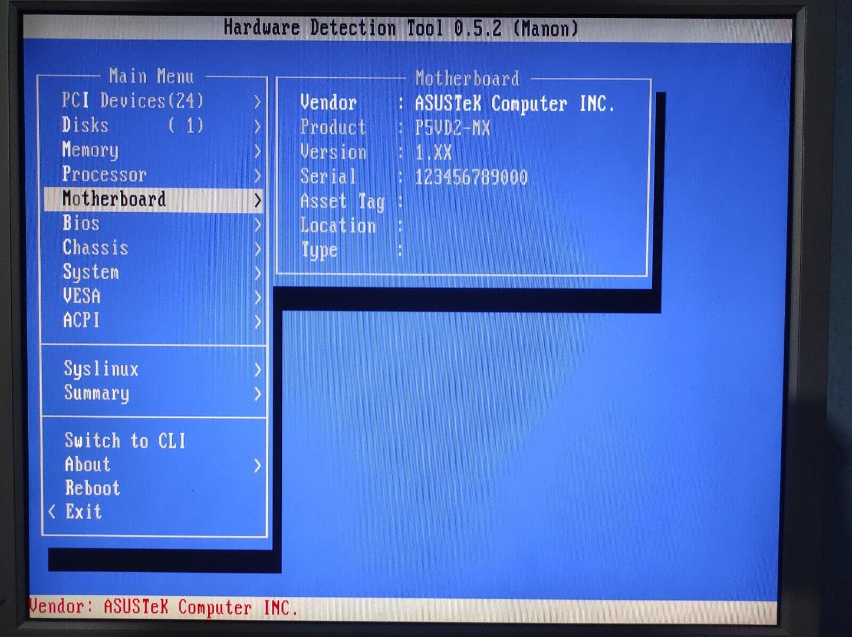Open the Memory submenu entry

[90, 150]
